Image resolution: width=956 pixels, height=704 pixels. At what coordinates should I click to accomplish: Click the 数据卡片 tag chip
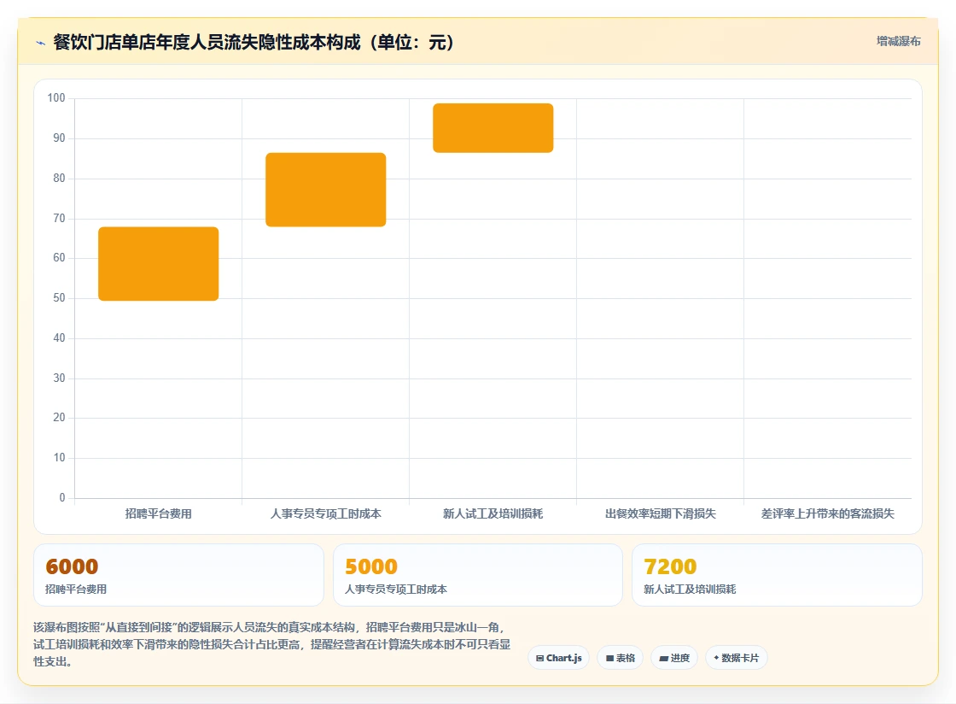[x=737, y=658]
